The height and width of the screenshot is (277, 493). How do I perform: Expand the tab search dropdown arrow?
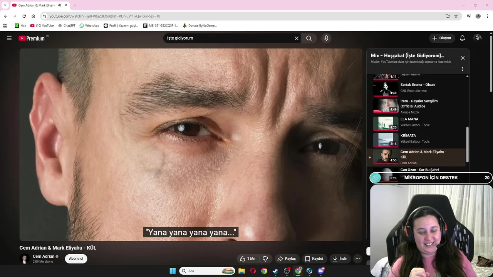(x=5, y=5)
